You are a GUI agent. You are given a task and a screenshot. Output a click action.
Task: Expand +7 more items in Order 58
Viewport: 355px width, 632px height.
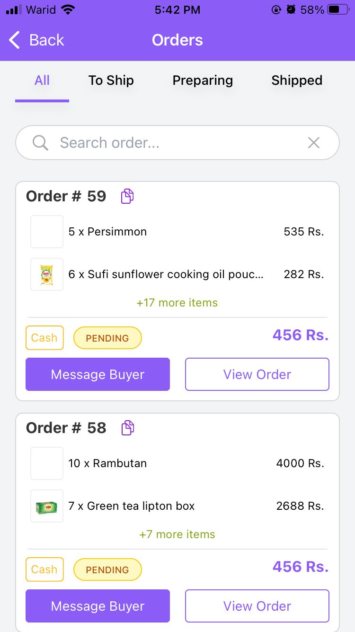[x=177, y=534]
